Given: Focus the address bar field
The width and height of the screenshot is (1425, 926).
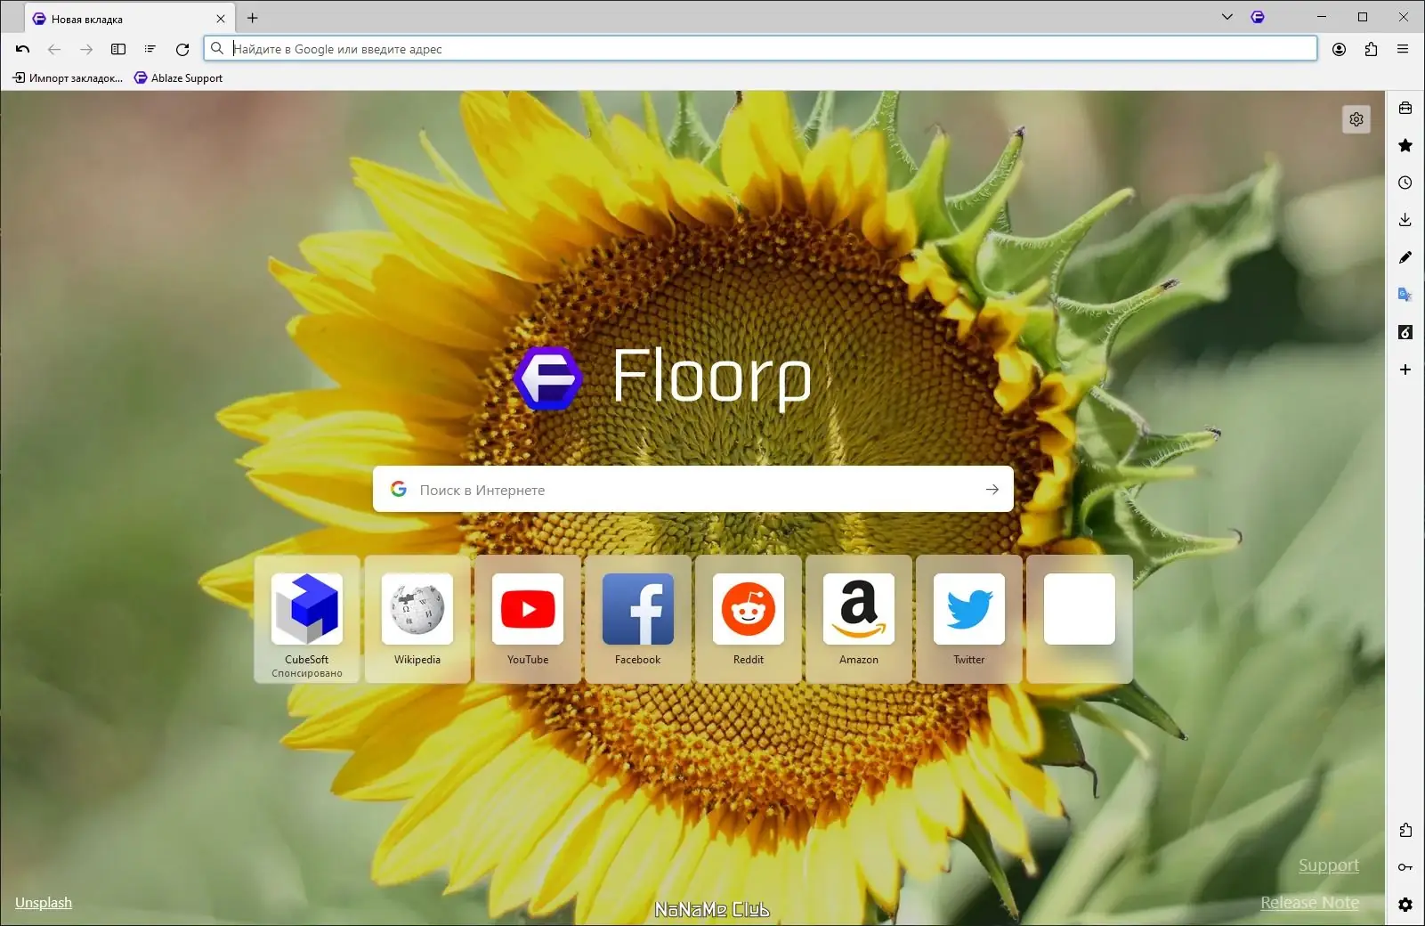Looking at the screenshot, I should click(760, 49).
